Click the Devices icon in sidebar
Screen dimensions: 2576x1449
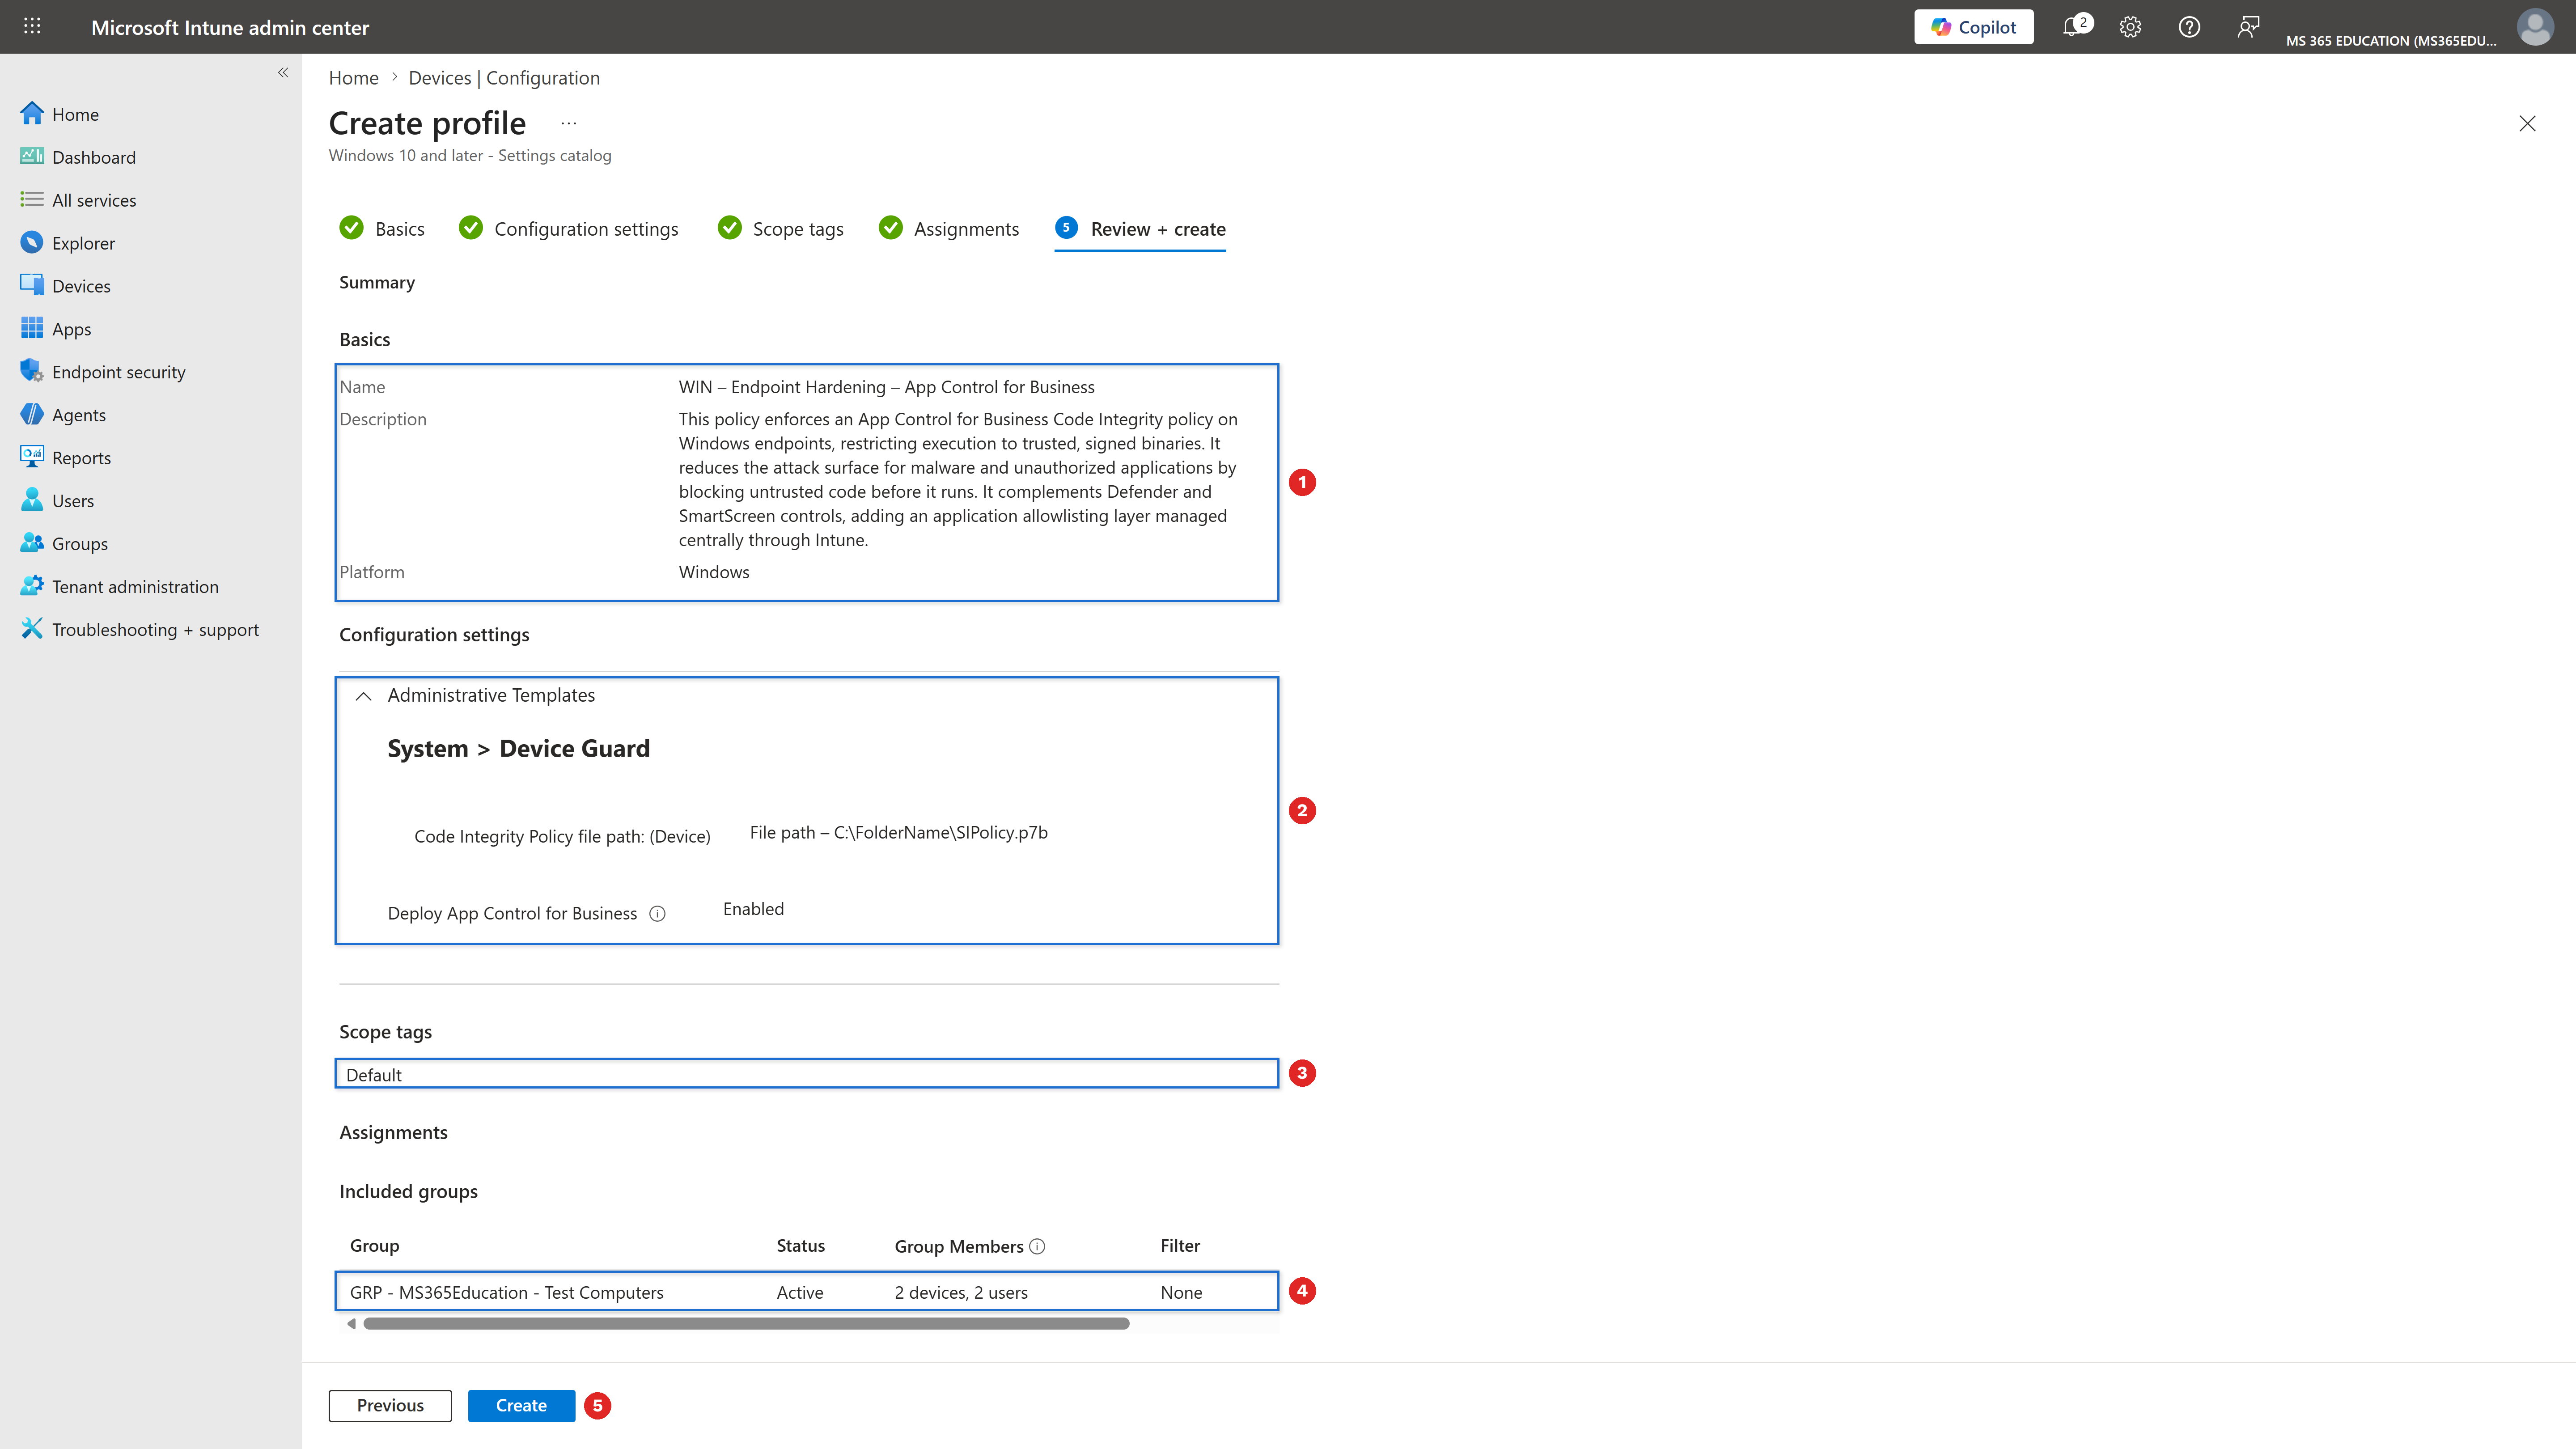click(x=32, y=285)
